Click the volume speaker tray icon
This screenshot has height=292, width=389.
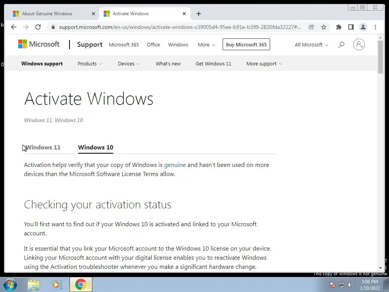click(x=351, y=285)
